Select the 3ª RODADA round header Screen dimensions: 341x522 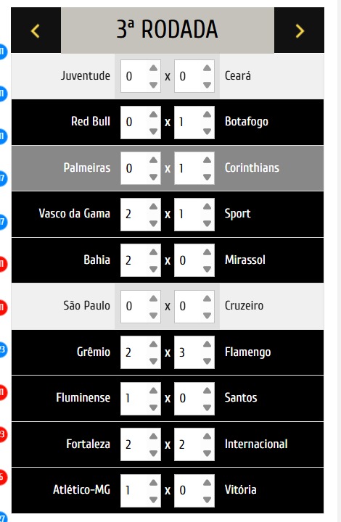(168, 30)
